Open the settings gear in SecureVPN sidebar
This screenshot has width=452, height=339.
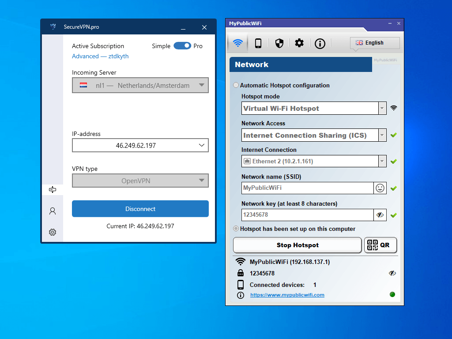[53, 232]
